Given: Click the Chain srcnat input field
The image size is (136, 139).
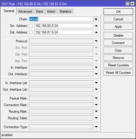Looking at the screenshot, I should pos(61,19).
